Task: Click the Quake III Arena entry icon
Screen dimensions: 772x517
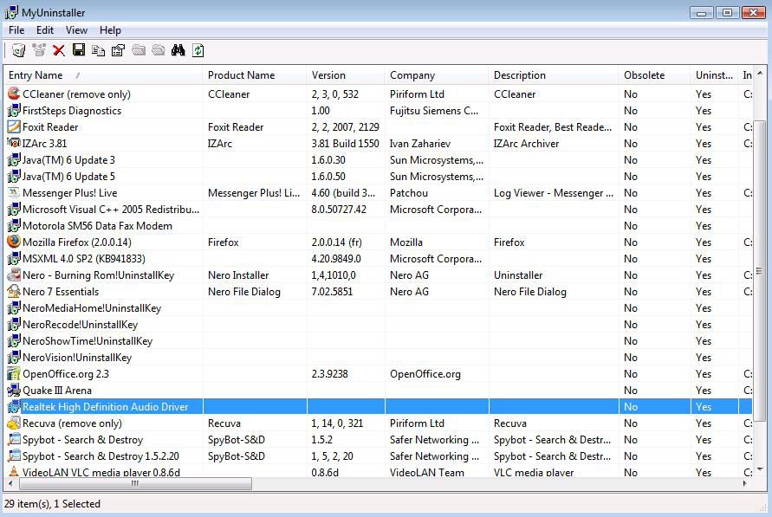Action: (x=14, y=390)
